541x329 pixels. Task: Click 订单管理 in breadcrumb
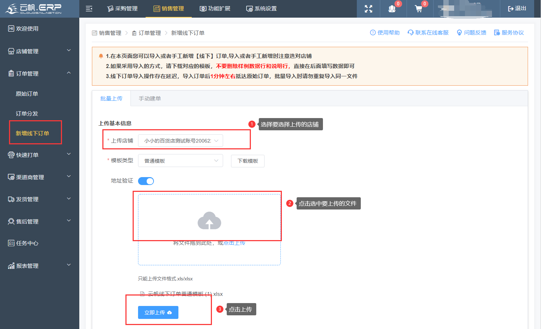(150, 33)
